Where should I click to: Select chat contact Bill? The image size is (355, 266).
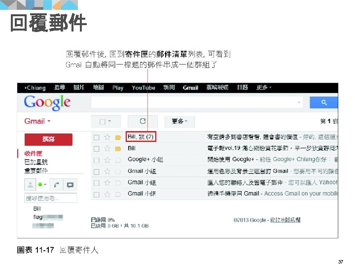[x=37, y=208]
